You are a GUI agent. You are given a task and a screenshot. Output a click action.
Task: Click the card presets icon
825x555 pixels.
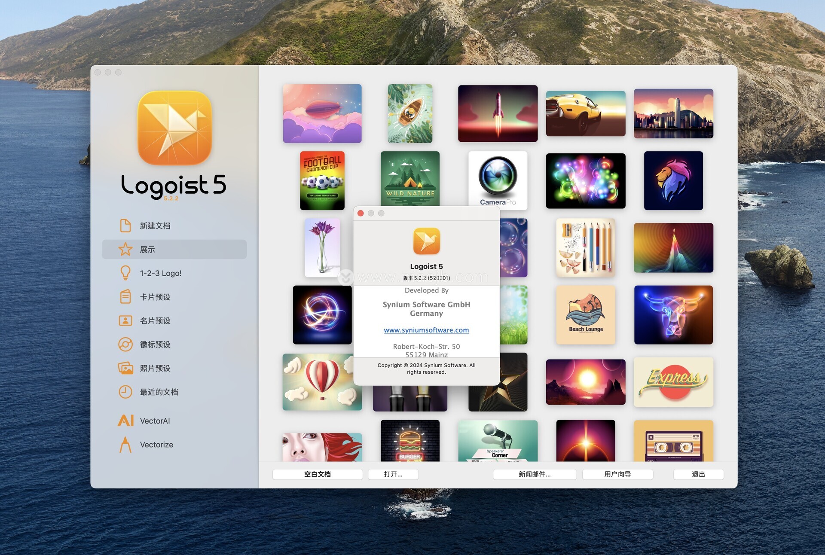pyautogui.click(x=125, y=297)
